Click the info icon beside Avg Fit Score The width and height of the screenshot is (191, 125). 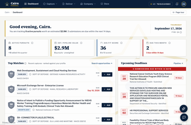click(x=121, y=43)
